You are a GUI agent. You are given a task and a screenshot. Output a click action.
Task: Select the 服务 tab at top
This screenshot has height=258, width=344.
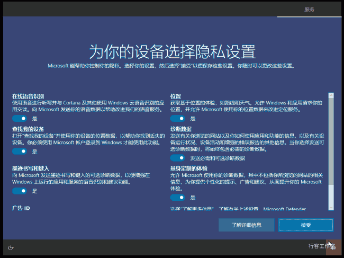pyautogui.click(x=309, y=10)
